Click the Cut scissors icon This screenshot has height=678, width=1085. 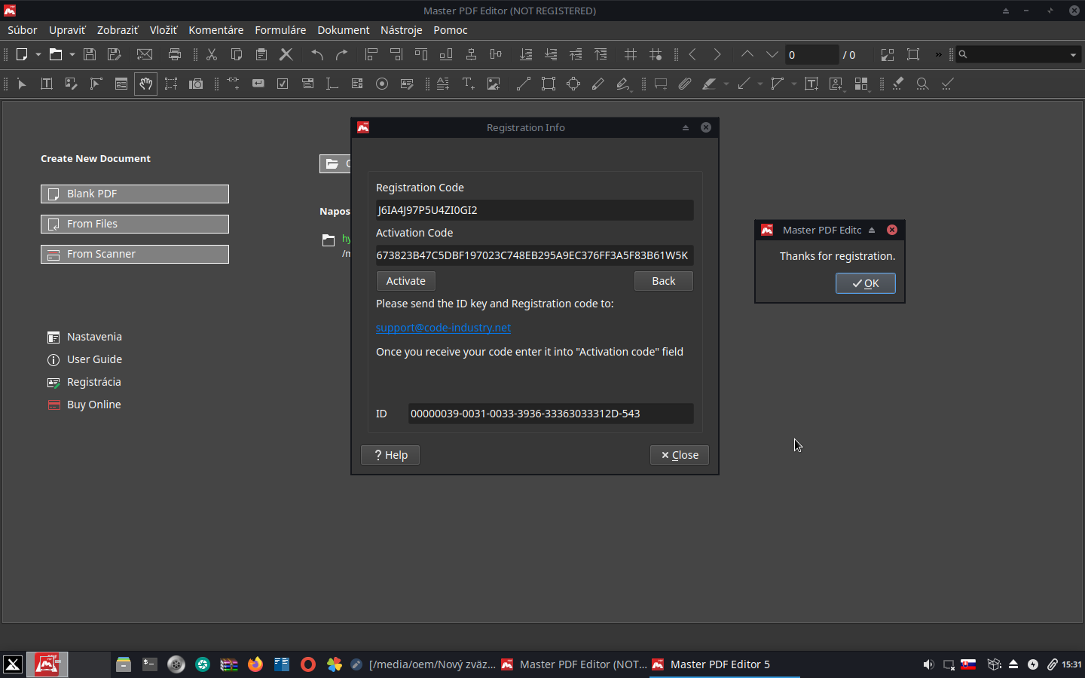[x=212, y=54]
